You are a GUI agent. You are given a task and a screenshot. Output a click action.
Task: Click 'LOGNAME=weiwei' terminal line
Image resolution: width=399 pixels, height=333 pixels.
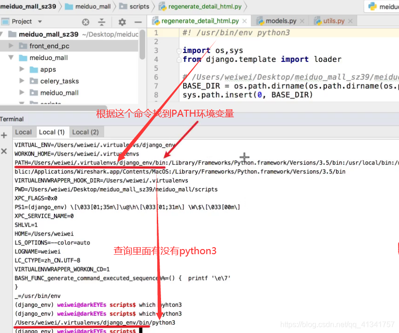38,251
